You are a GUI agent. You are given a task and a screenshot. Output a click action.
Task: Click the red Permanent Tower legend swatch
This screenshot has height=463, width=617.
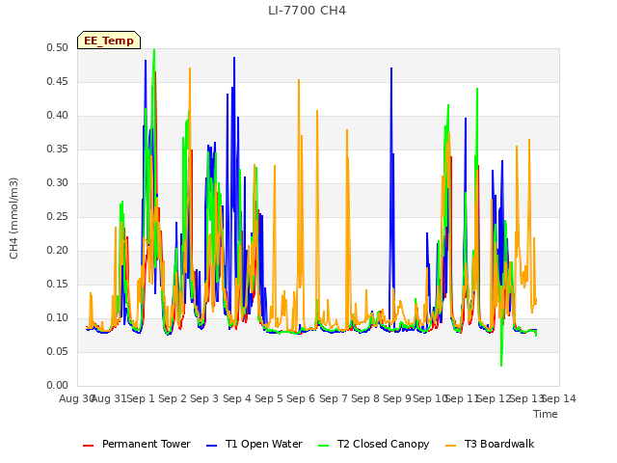88,446
